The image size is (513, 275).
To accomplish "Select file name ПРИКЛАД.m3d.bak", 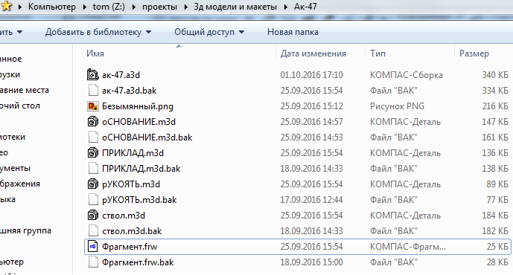I will (141, 169).
